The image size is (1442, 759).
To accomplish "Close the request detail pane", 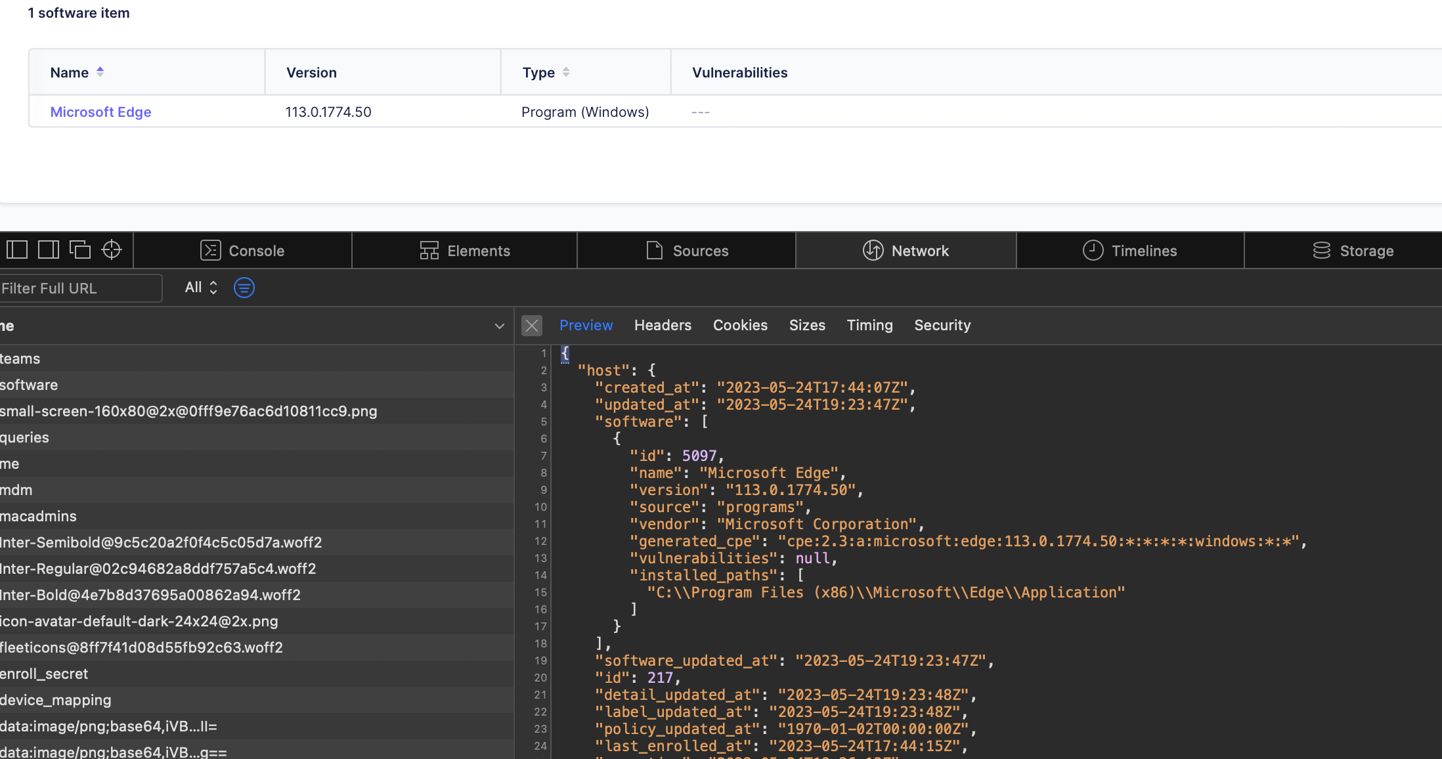I will (x=532, y=325).
